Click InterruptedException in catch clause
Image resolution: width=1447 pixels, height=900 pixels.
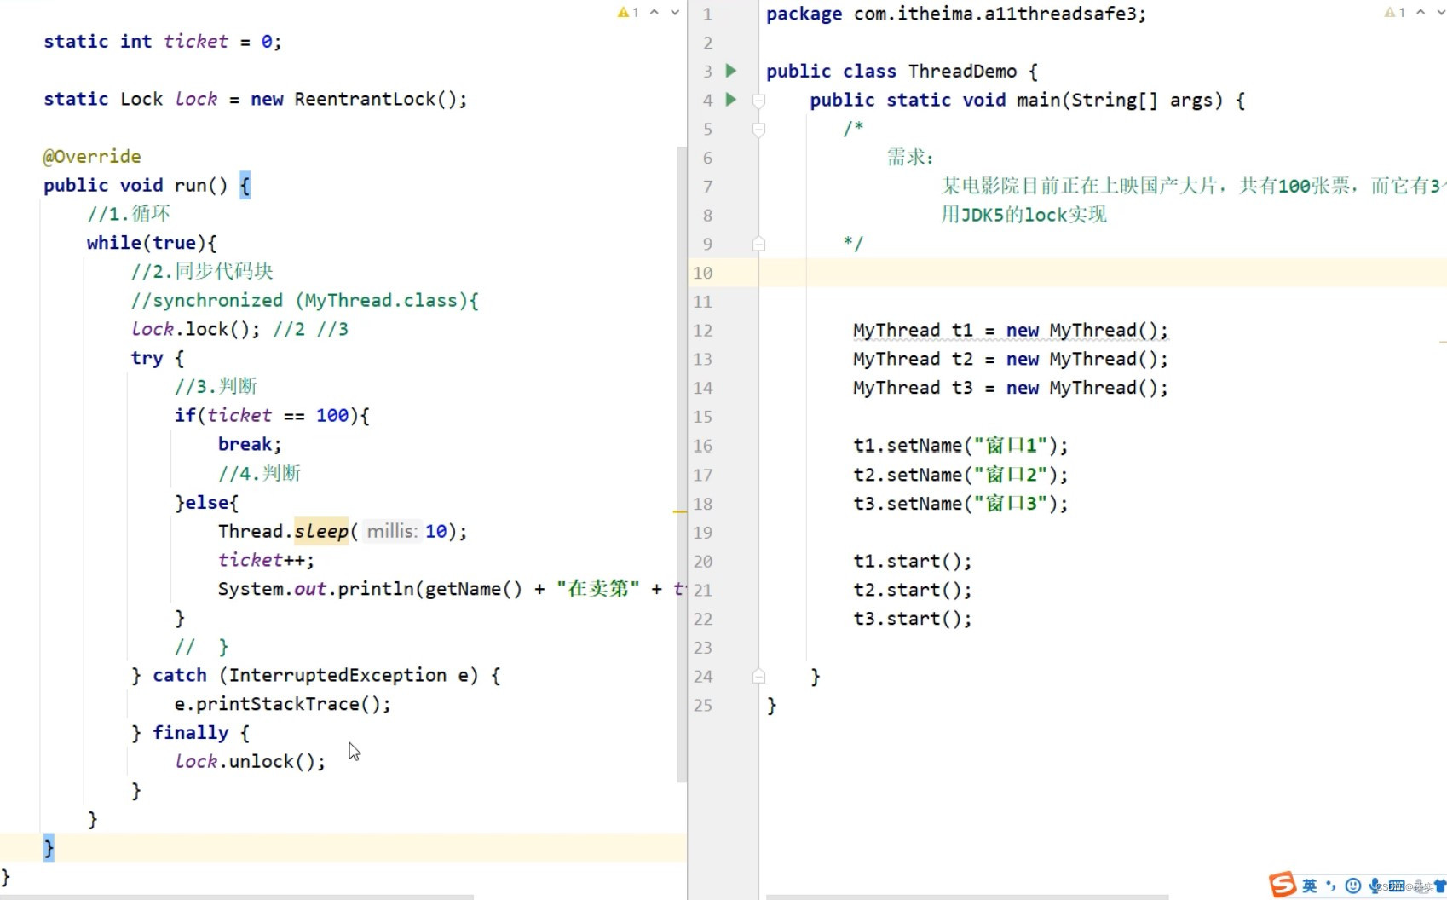click(337, 676)
